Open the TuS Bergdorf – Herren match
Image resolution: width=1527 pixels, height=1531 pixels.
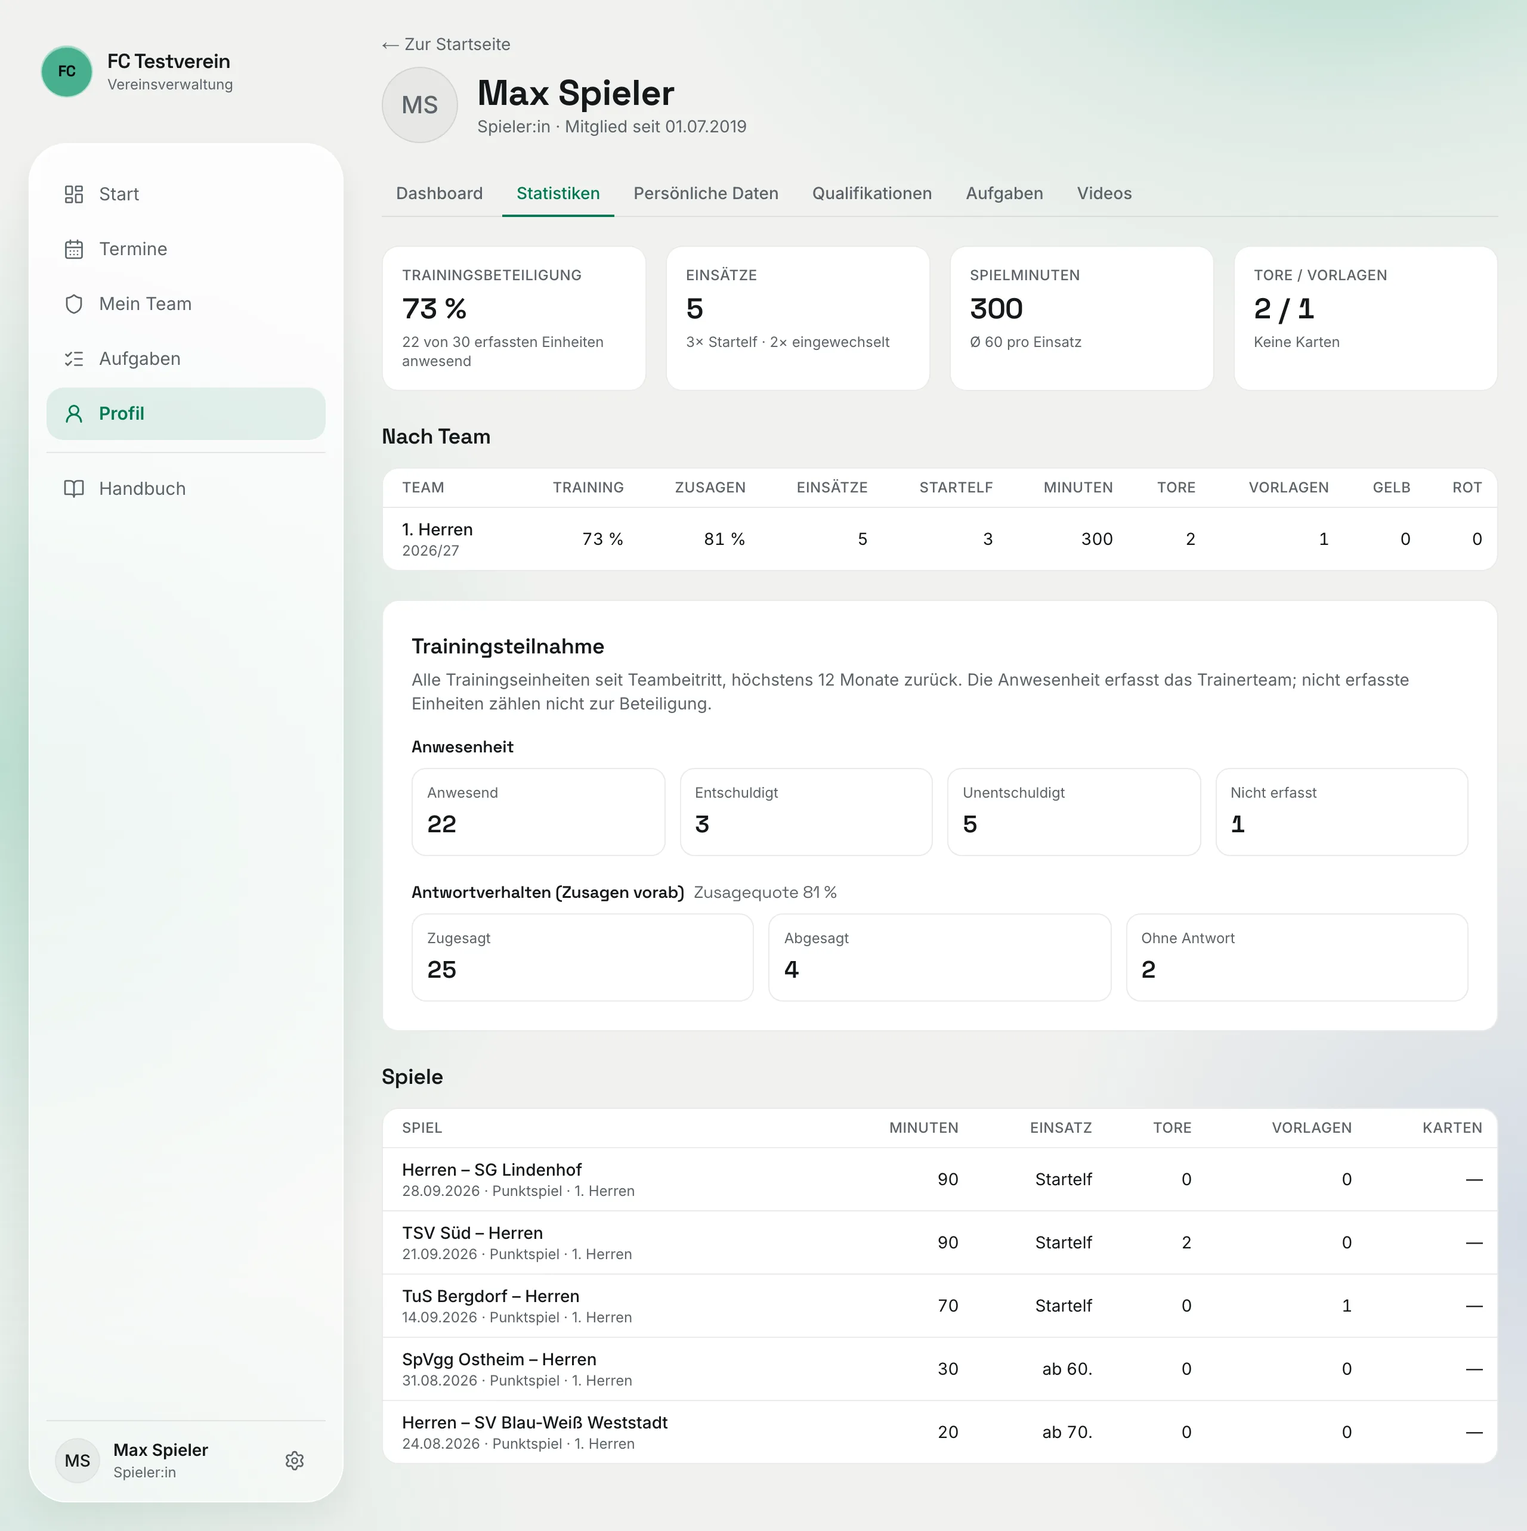pos(939,1306)
